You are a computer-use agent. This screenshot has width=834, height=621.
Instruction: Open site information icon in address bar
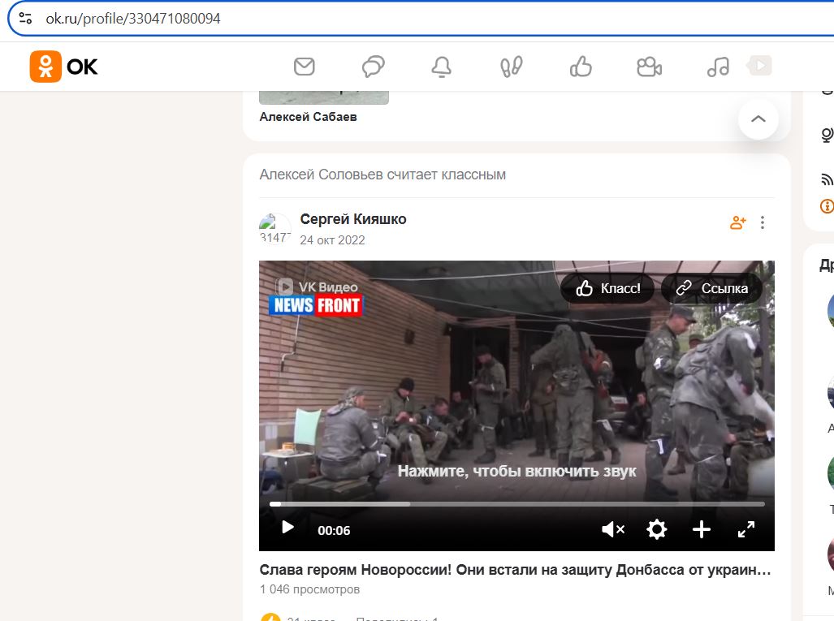25,19
